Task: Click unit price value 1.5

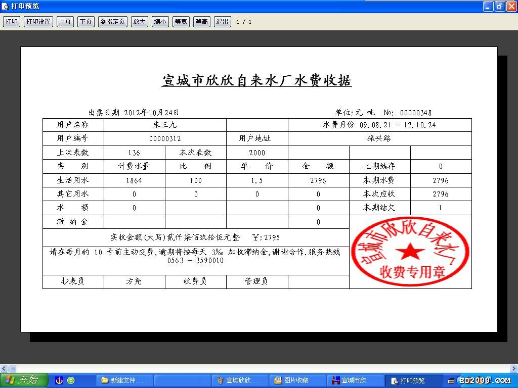Action: [x=256, y=180]
